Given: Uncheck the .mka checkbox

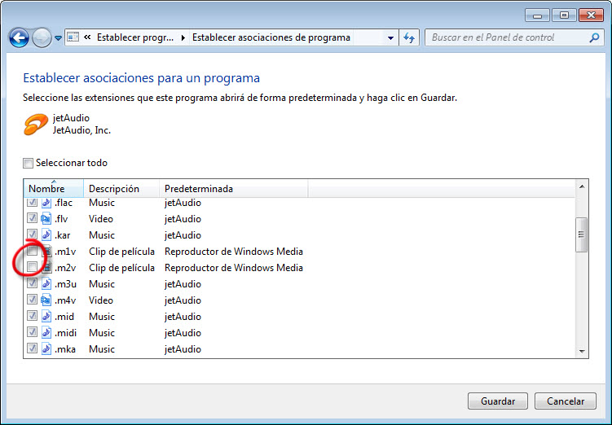Looking at the screenshot, I should 32,348.
